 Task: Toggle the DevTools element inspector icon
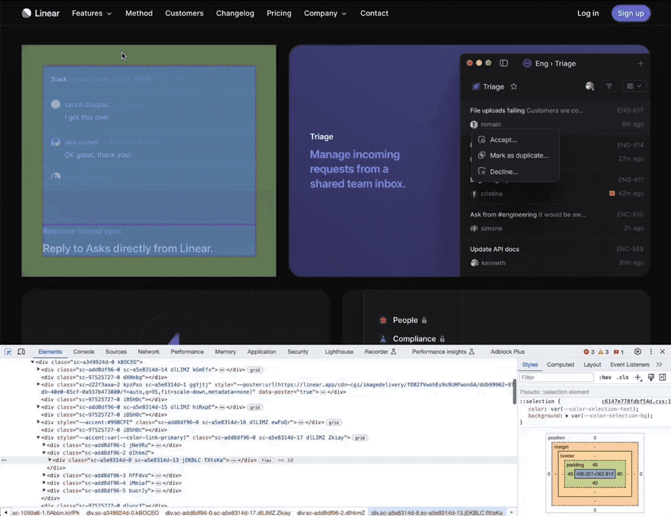tap(7, 352)
